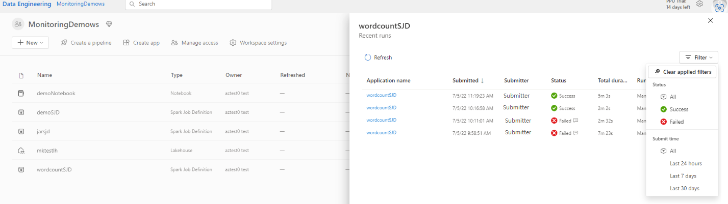Sort by Application name column
This screenshot has width=728, height=204.
click(x=388, y=80)
